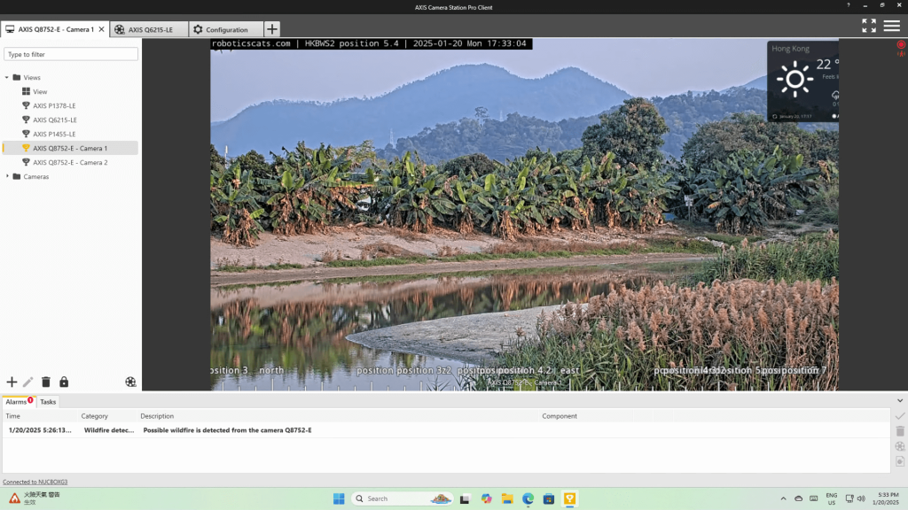The image size is (908, 510).
Task: Open the ENG US language switcher
Action: coord(832,498)
